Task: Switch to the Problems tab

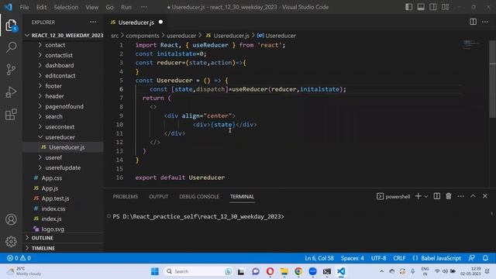Action: point(126,196)
